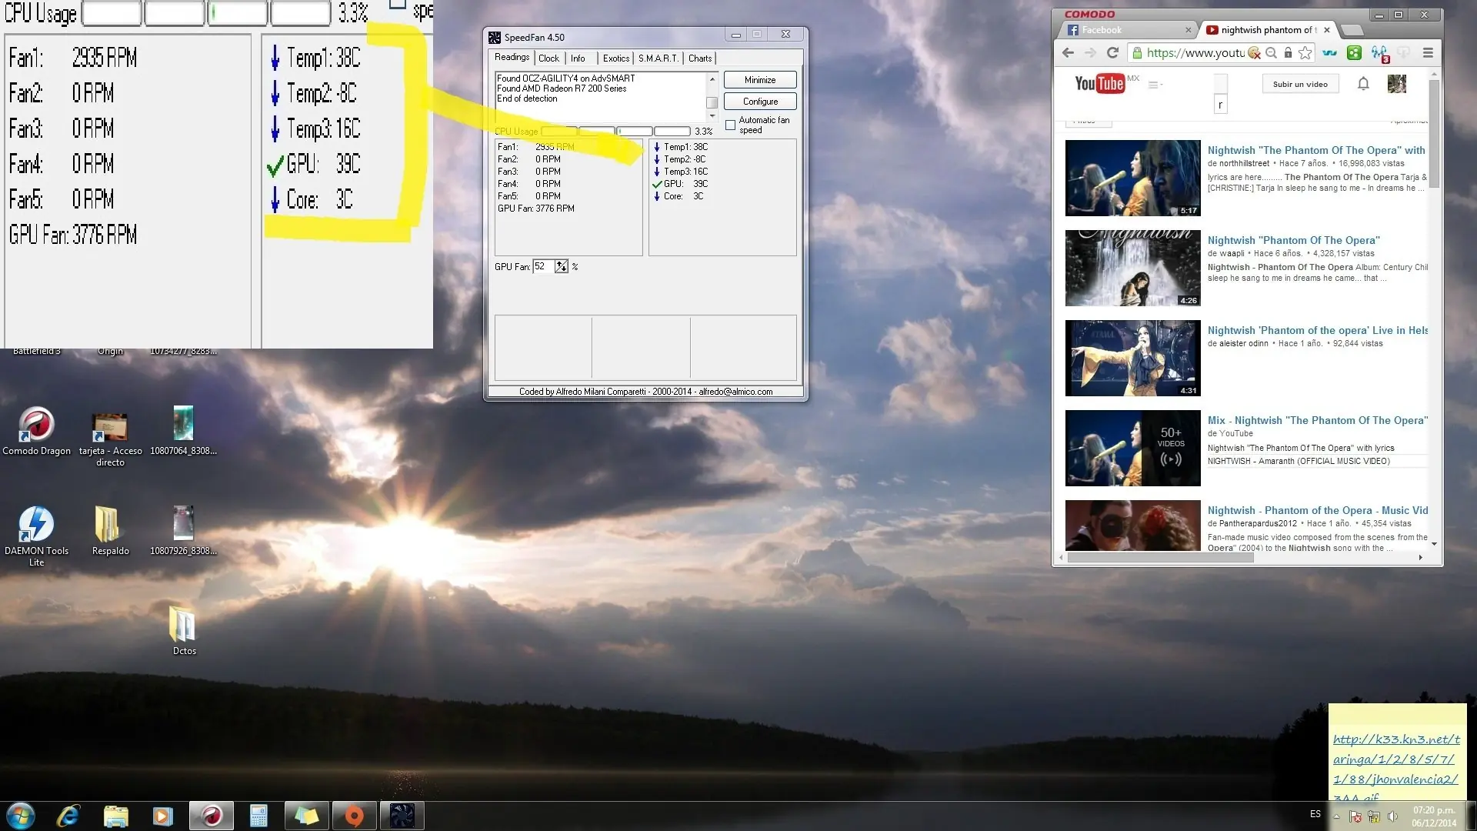Click the SpeedFan log scrollbar down arrow

(712, 116)
